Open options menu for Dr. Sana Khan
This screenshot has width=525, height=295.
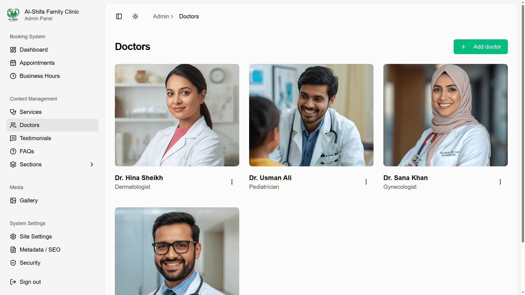pyautogui.click(x=500, y=182)
